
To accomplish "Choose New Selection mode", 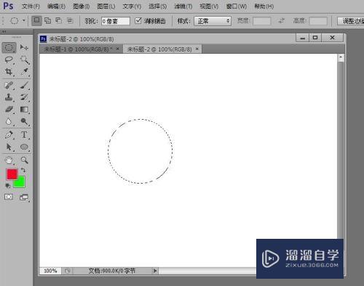I will [x=37, y=21].
